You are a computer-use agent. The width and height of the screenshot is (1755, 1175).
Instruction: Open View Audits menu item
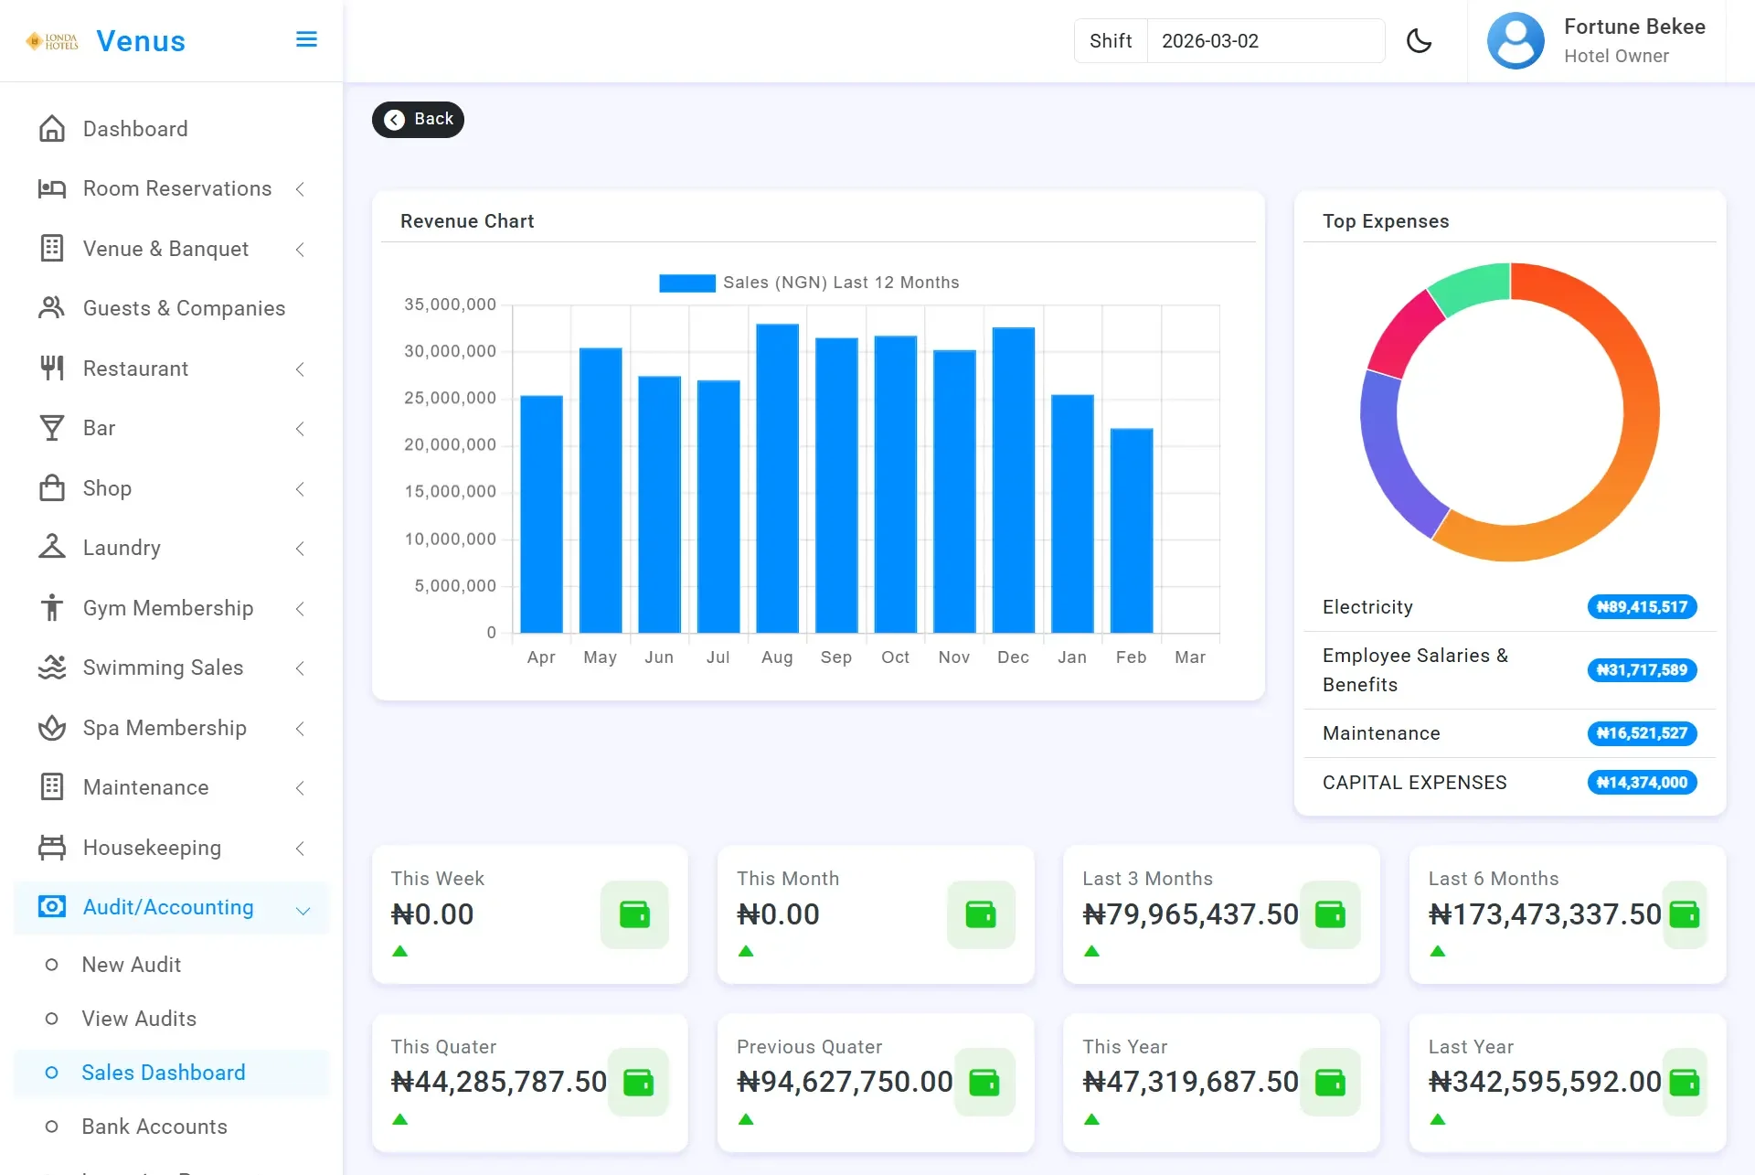point(139,1019)
